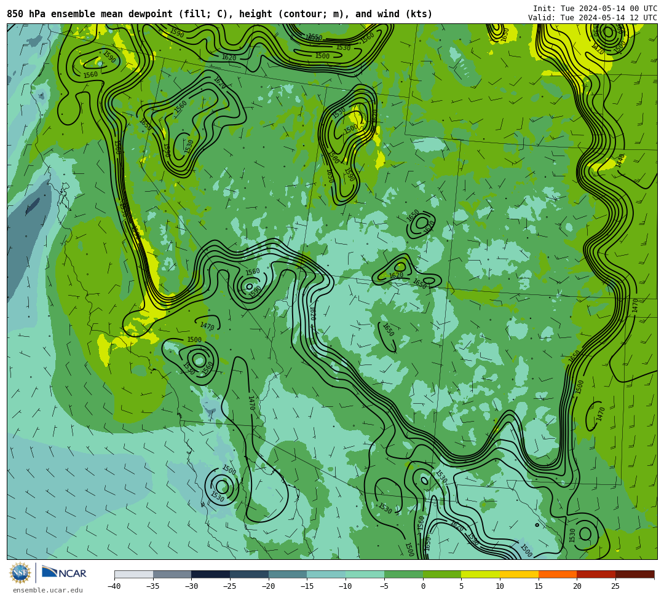
Task: Click the 25 colorbar label
Action: [615, 586]
